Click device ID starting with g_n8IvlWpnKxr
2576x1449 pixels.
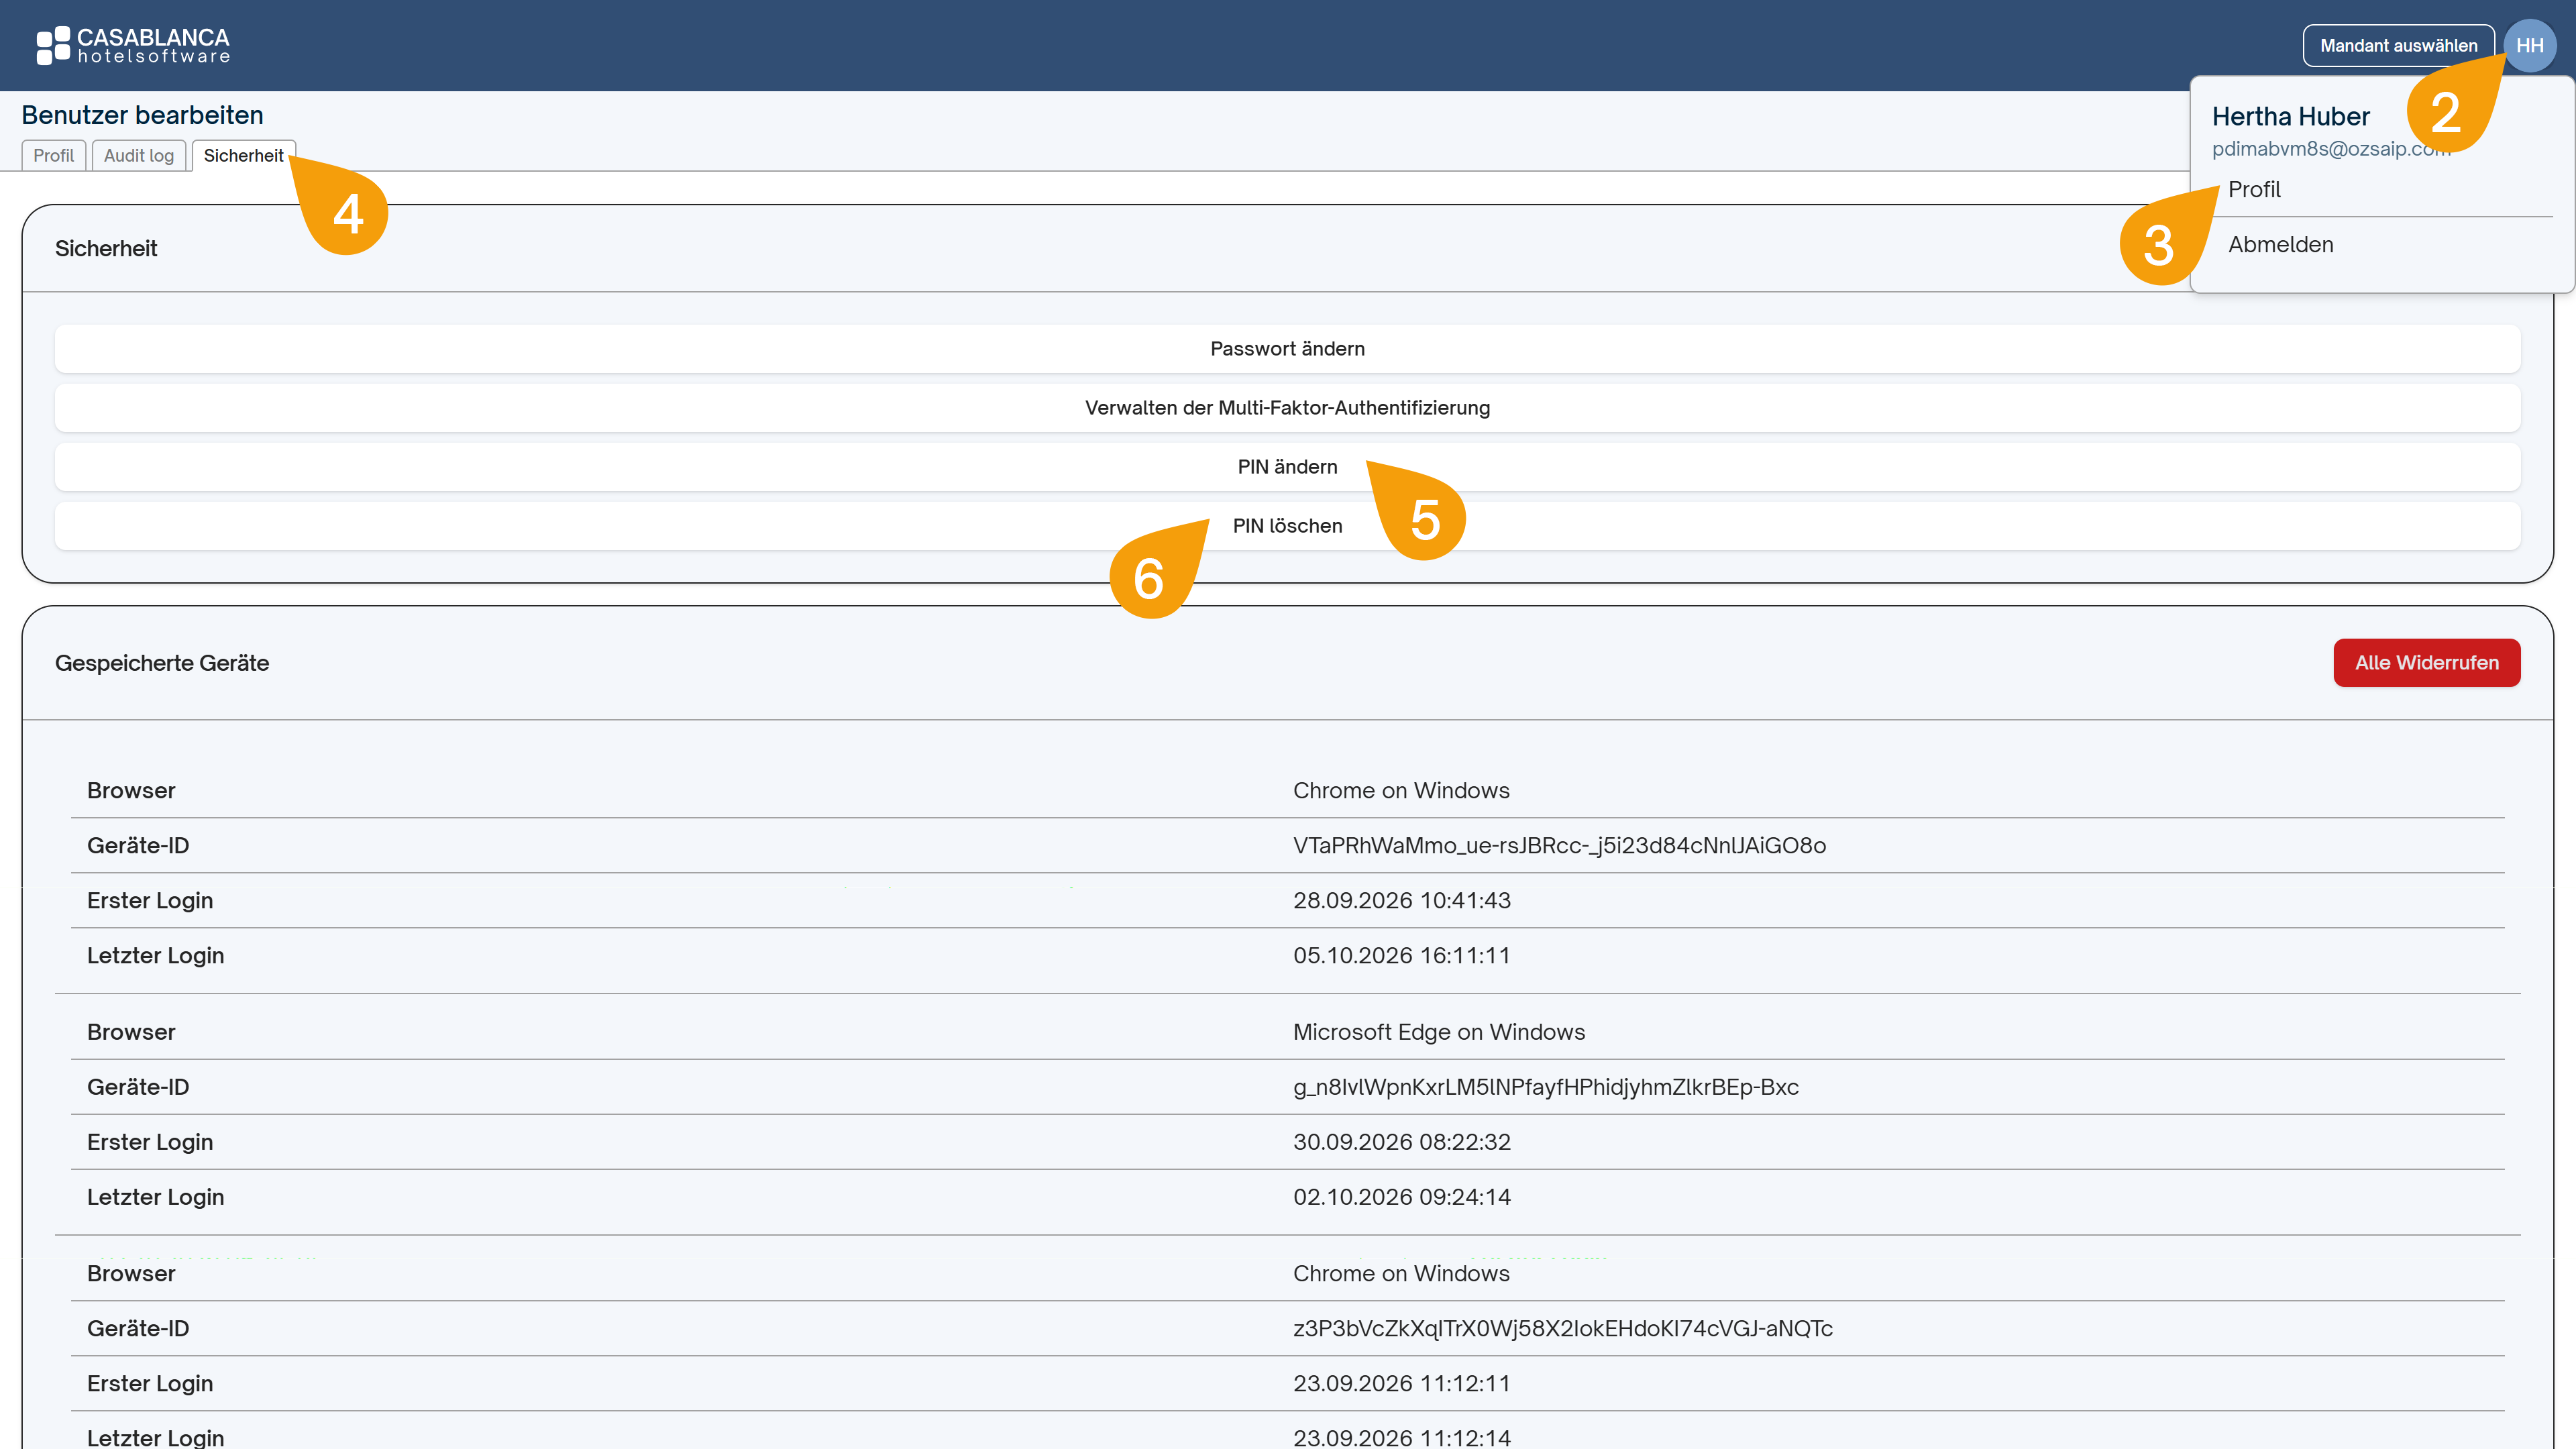[1545, 1087]
